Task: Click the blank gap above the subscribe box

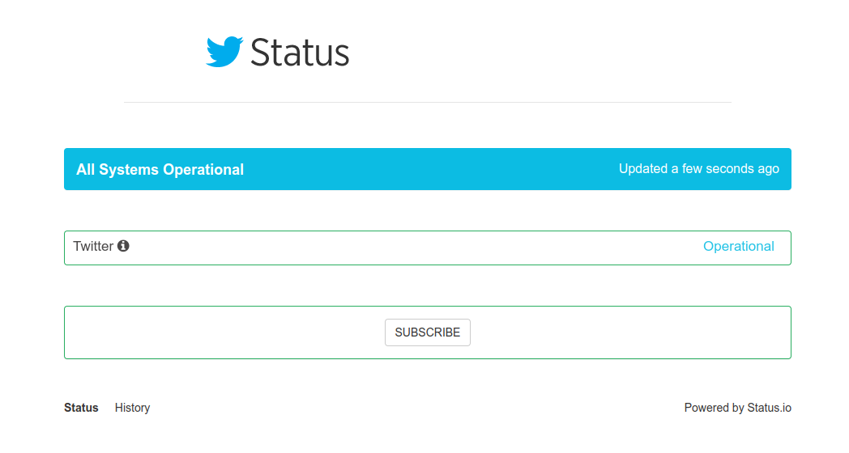Action: pos(427,286)
